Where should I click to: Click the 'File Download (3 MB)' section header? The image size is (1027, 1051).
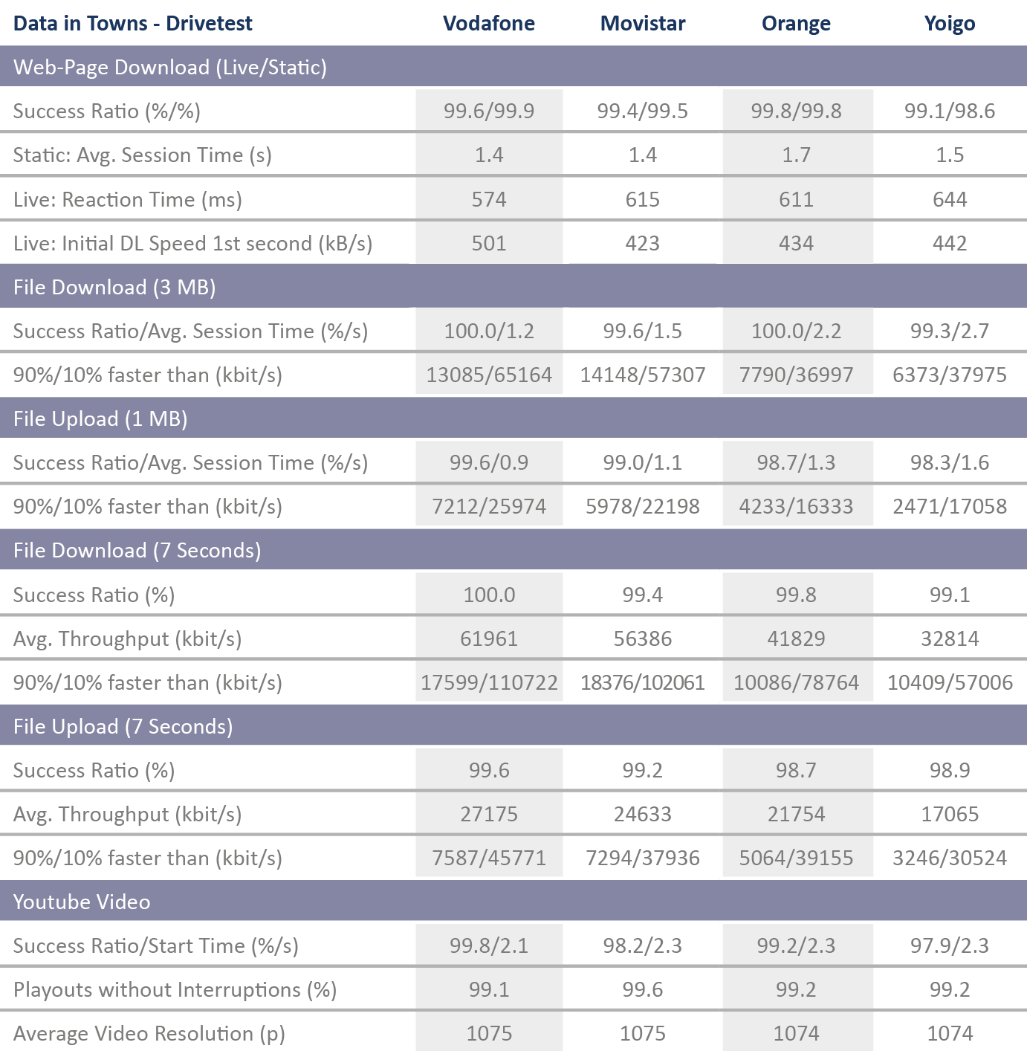pyautogui.click(x=513, y=287)
